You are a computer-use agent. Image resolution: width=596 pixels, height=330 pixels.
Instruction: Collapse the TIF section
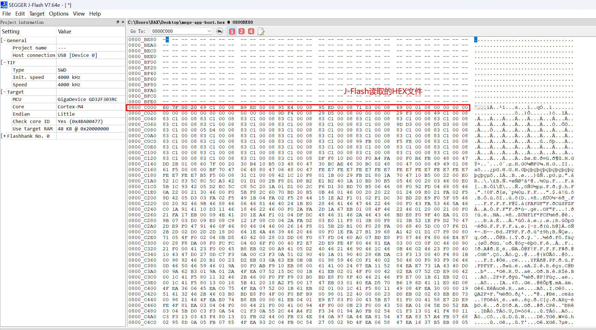tap(3, 62)
